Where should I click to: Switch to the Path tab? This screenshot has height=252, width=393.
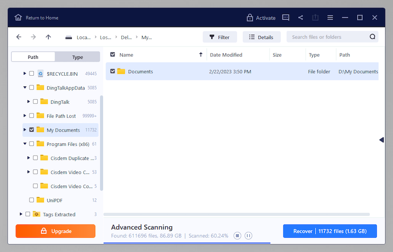[x=33, y=57]
